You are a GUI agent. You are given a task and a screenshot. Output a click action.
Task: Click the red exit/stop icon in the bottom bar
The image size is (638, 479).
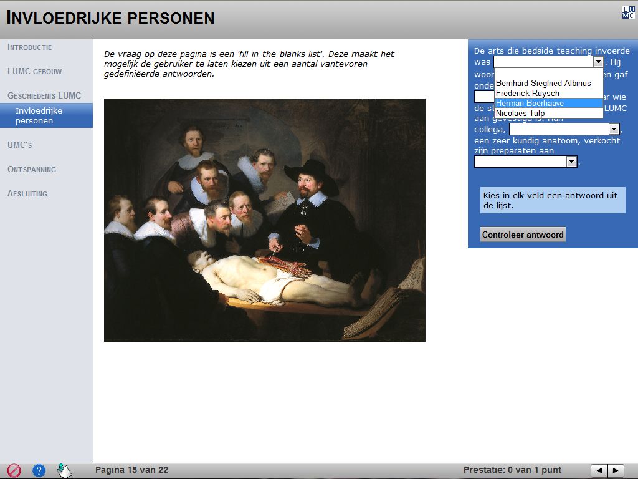(14, 470)
